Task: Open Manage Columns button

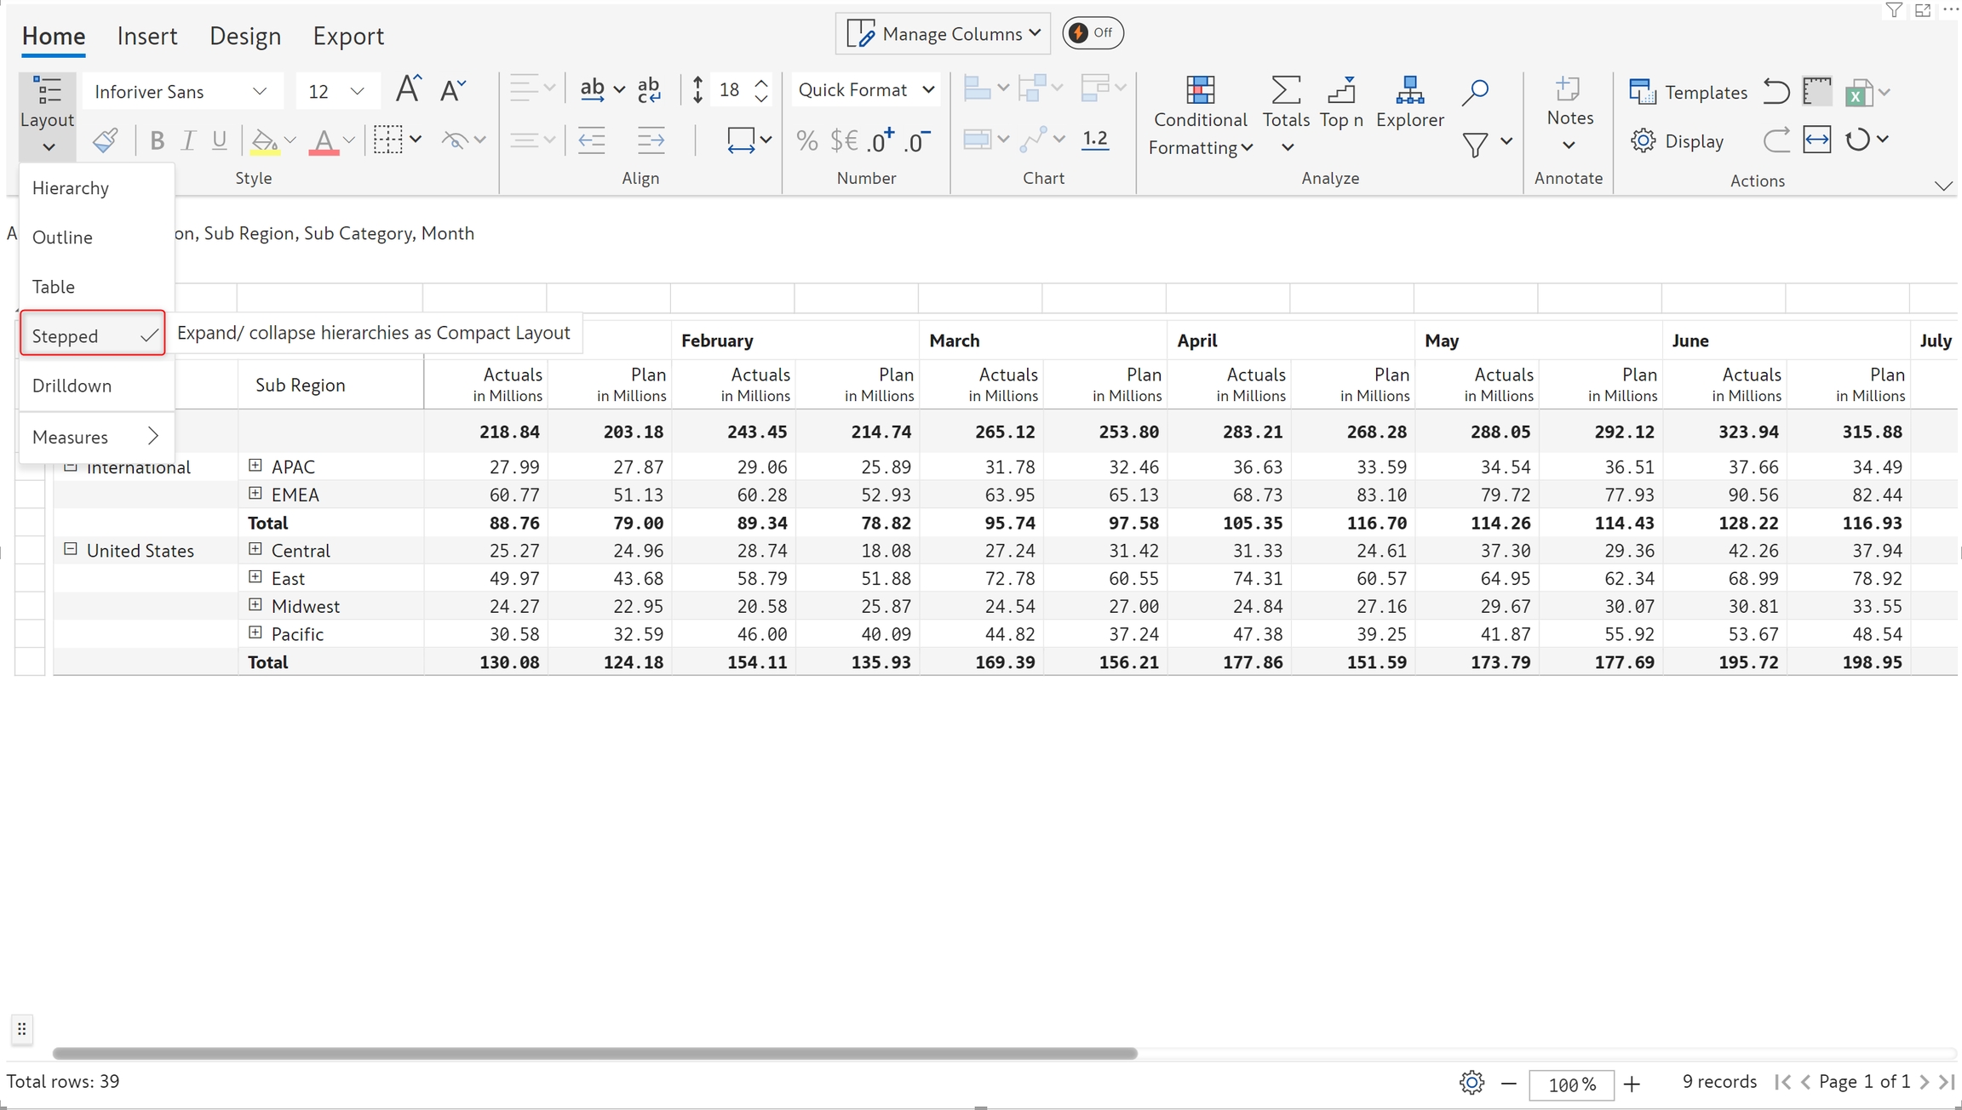Action: pyautogui.click(x=943, y=34)
